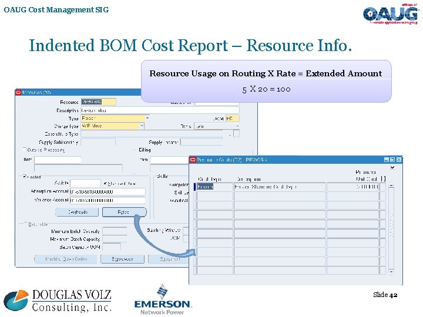This screenshot has height=317, width=423.
Task: Click the descriptive flexfield box beside Unit Cost header
Action: point(383,178)
